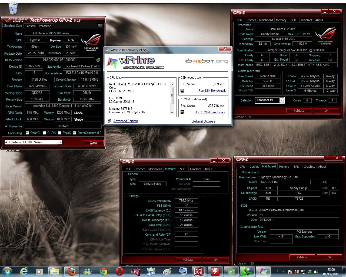Click OK in the CPU-Z Memory window
346x277 pixels.
pos(215,260)
